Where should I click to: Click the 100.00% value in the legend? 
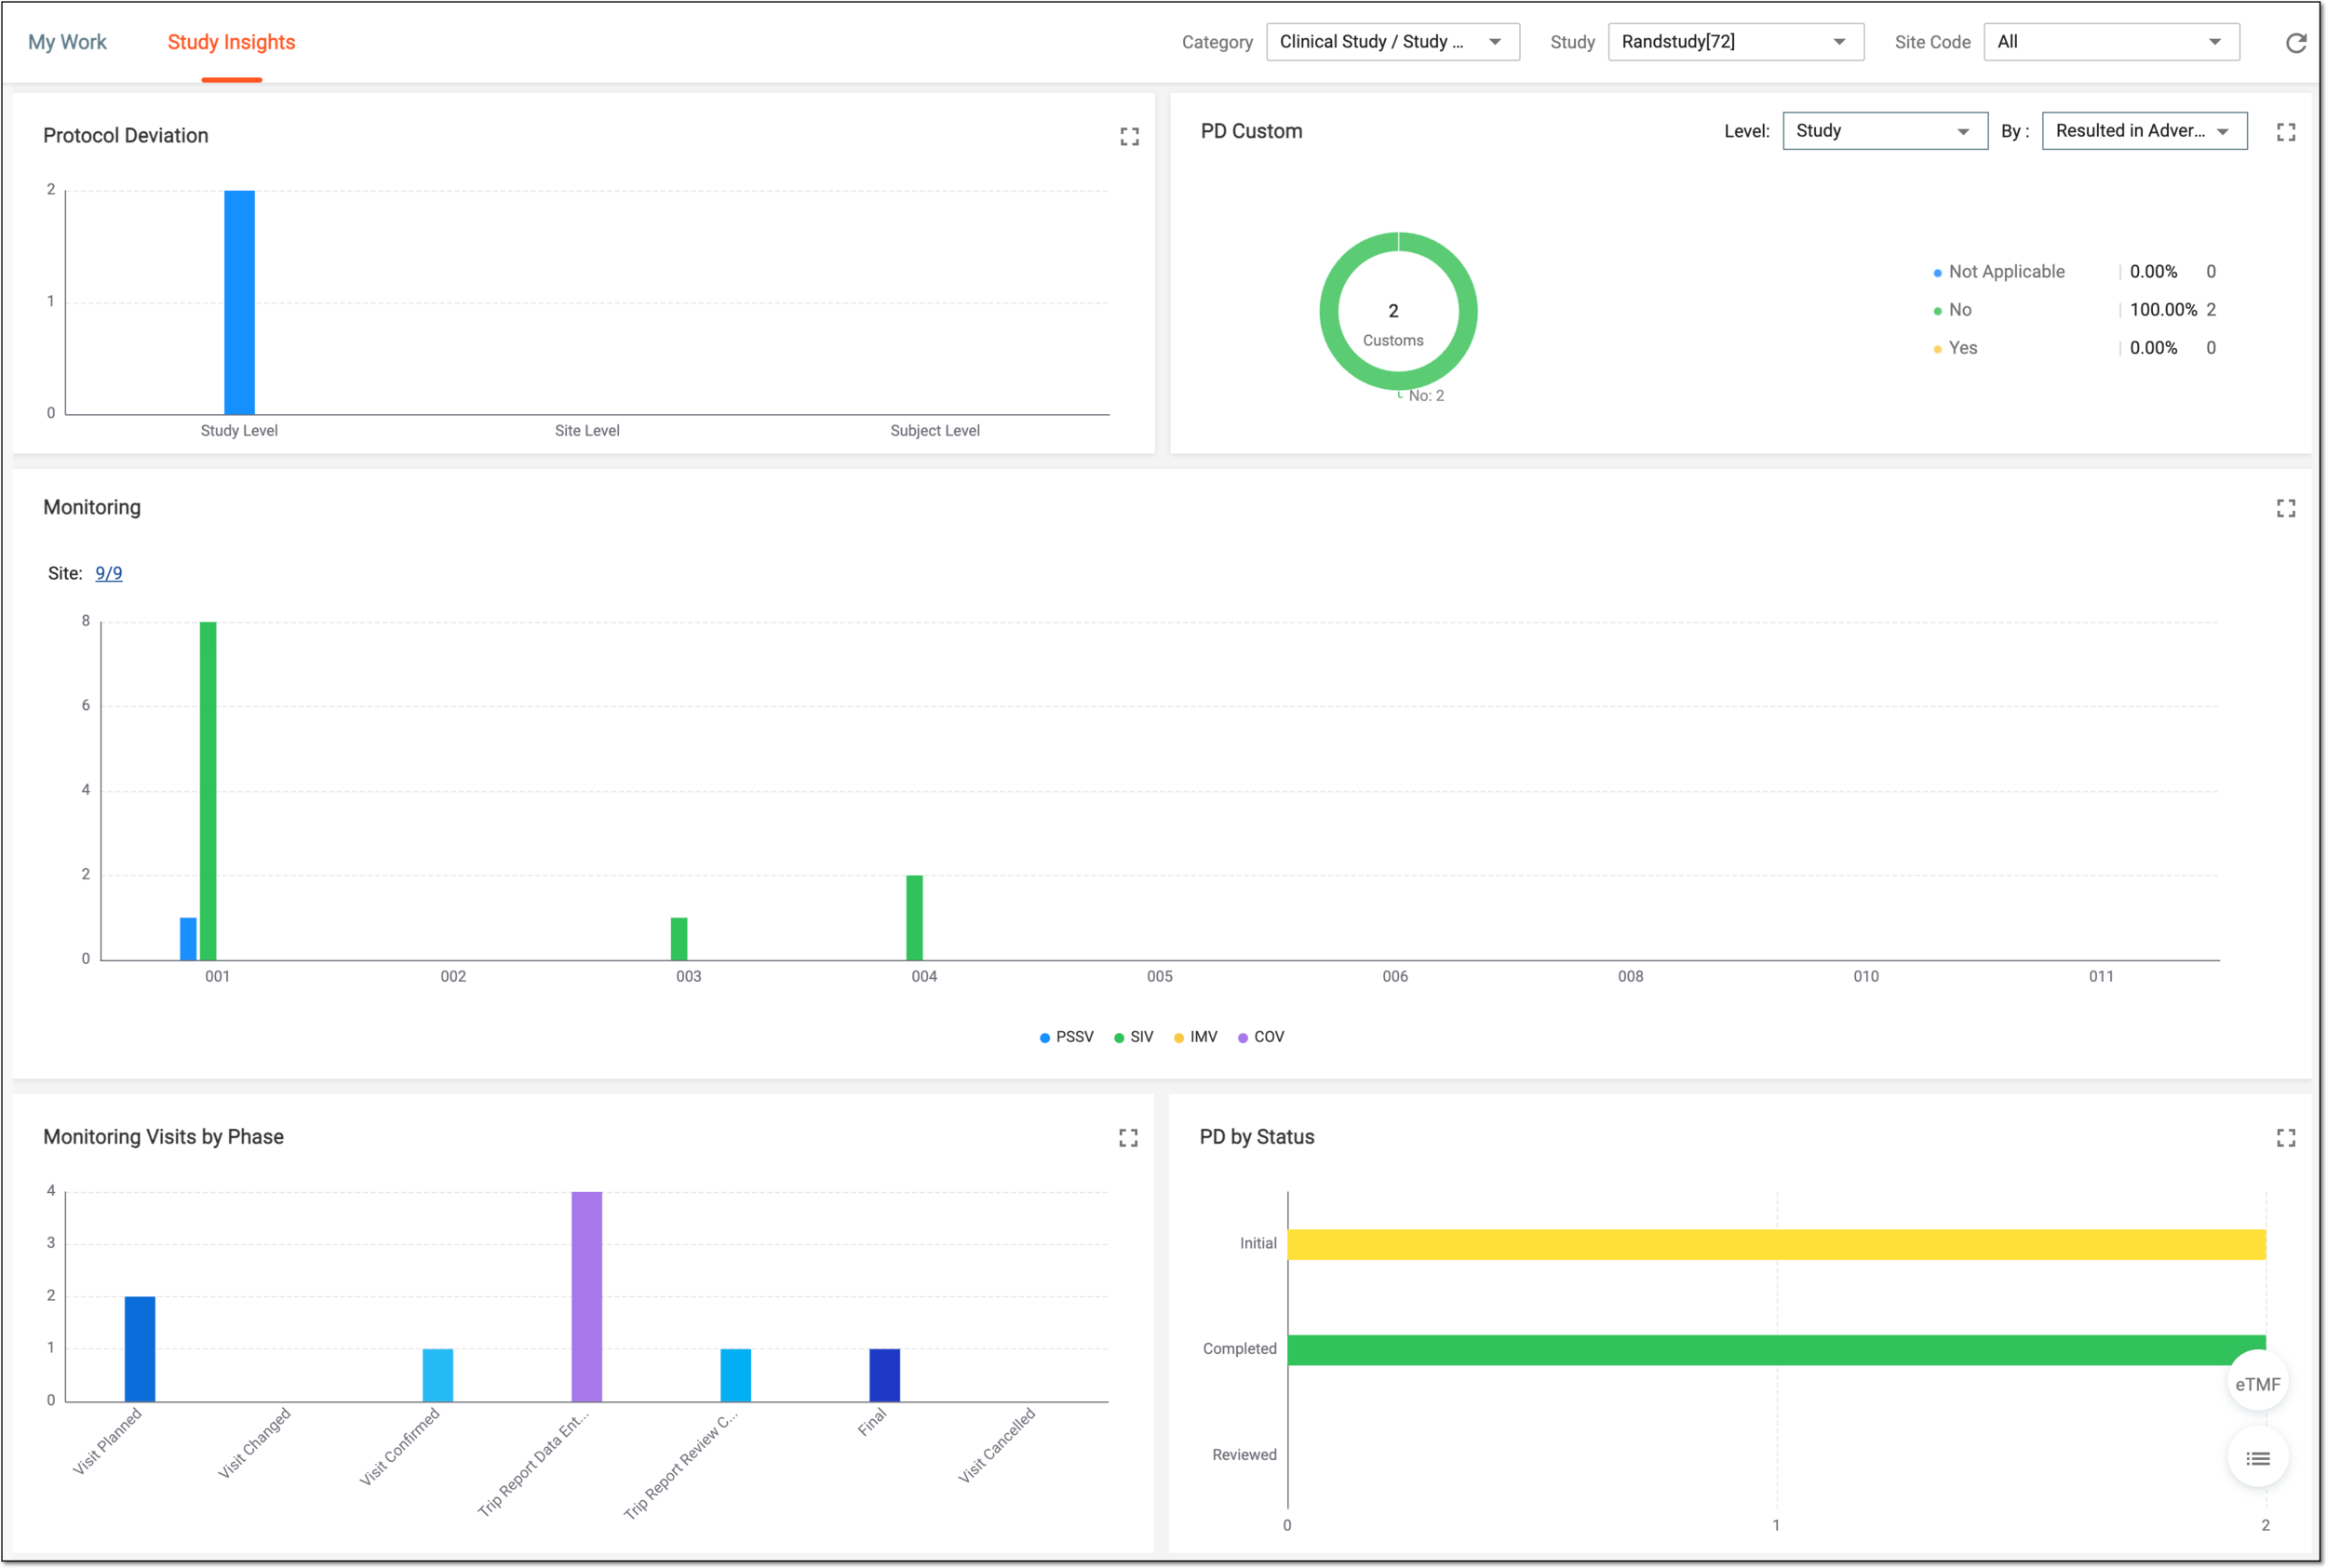[2163, 310]
